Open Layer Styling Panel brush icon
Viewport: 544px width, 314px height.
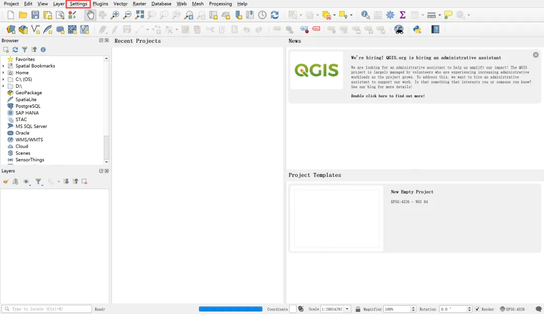click(x=6, y=181)
